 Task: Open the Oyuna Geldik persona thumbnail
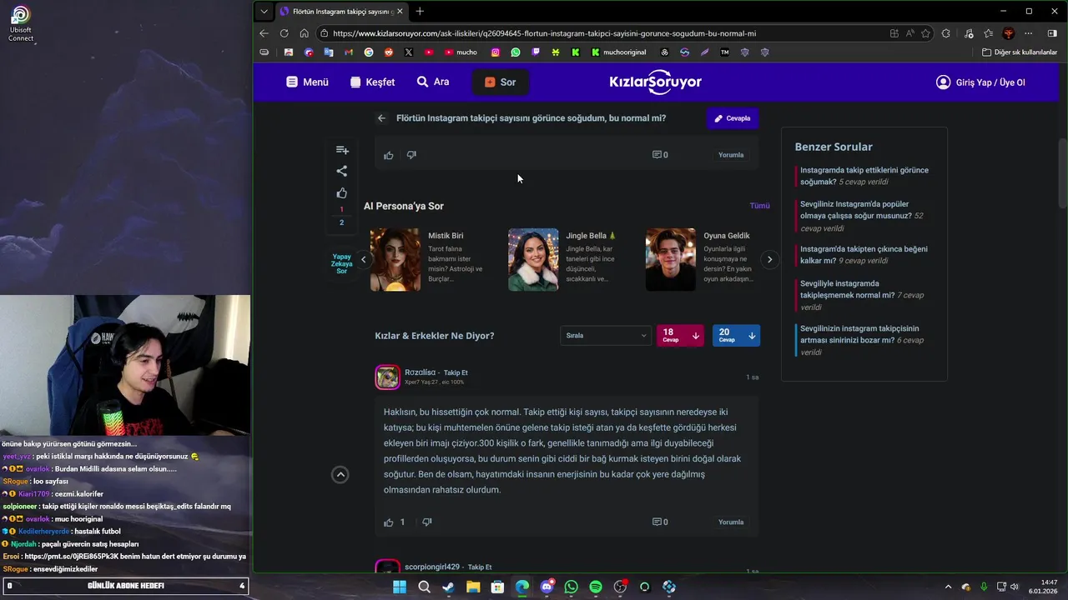click(670, 259)
